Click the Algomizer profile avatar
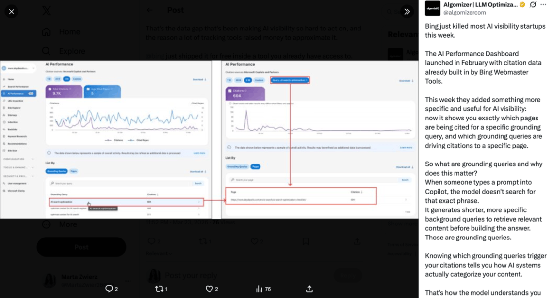The height and width of the screenshot is (298, 553). click(x=432, y=8)
